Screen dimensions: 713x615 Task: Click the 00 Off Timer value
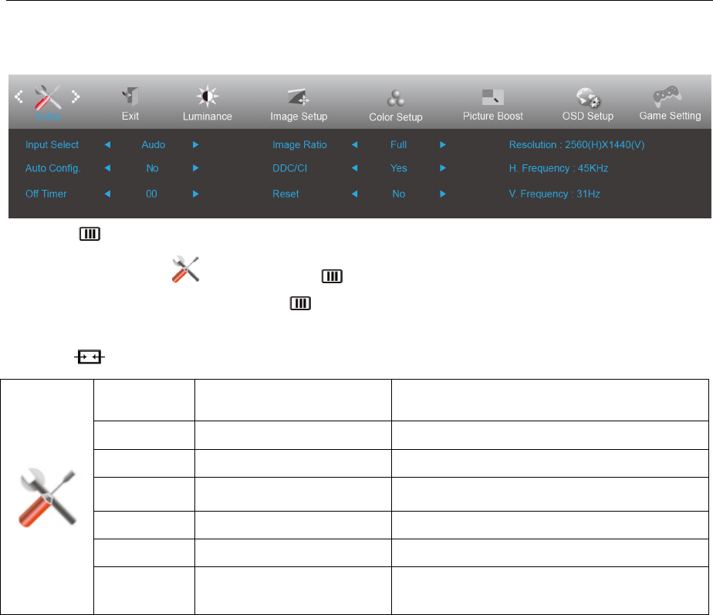(x=151, y=194)
